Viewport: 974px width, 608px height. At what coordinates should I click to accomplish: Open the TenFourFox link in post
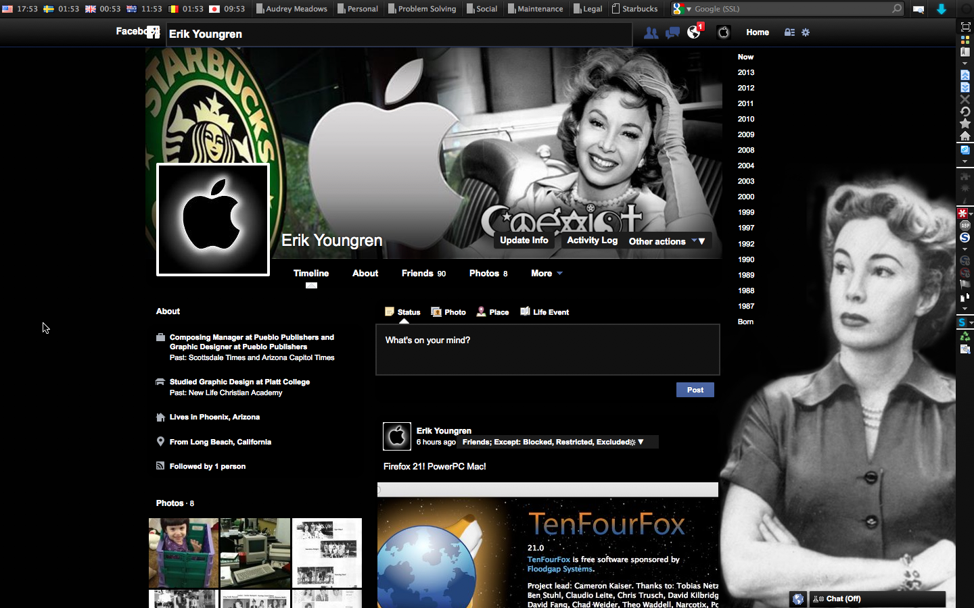549,559
